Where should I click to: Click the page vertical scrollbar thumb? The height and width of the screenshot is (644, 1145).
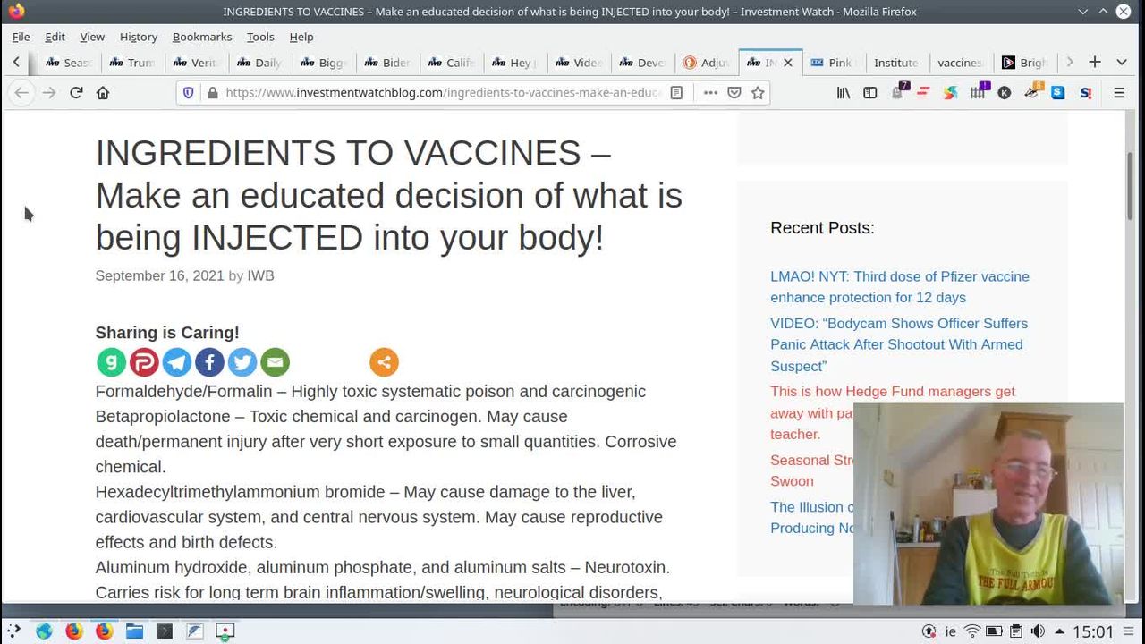(1130, 185)
